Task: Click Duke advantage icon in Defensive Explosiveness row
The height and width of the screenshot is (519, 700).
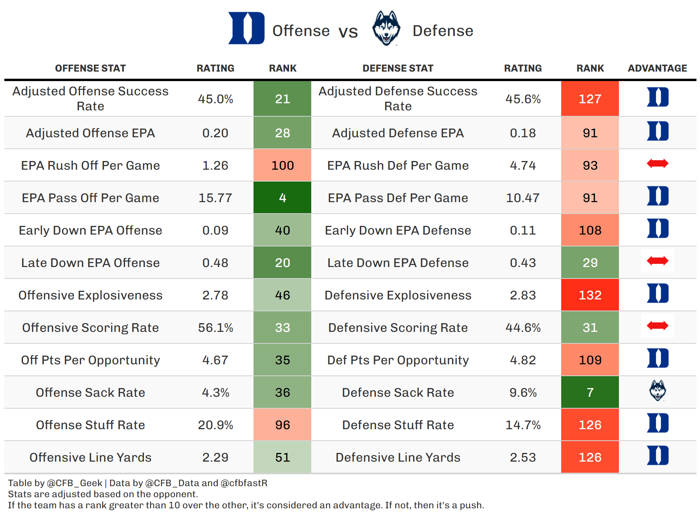Action: coord(657,294)
